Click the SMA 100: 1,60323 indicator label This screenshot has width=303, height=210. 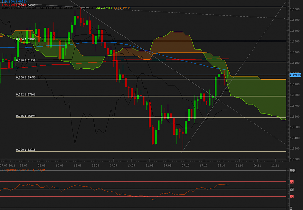tap(14, 1)
